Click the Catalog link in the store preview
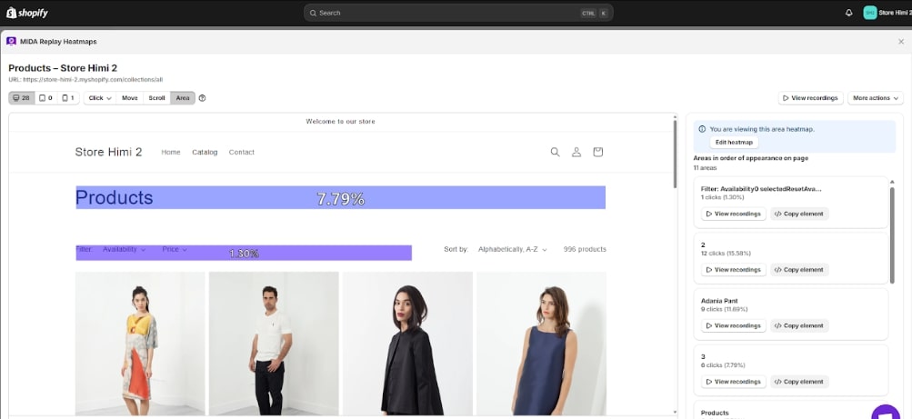912x419 pixels. [205, 153]
